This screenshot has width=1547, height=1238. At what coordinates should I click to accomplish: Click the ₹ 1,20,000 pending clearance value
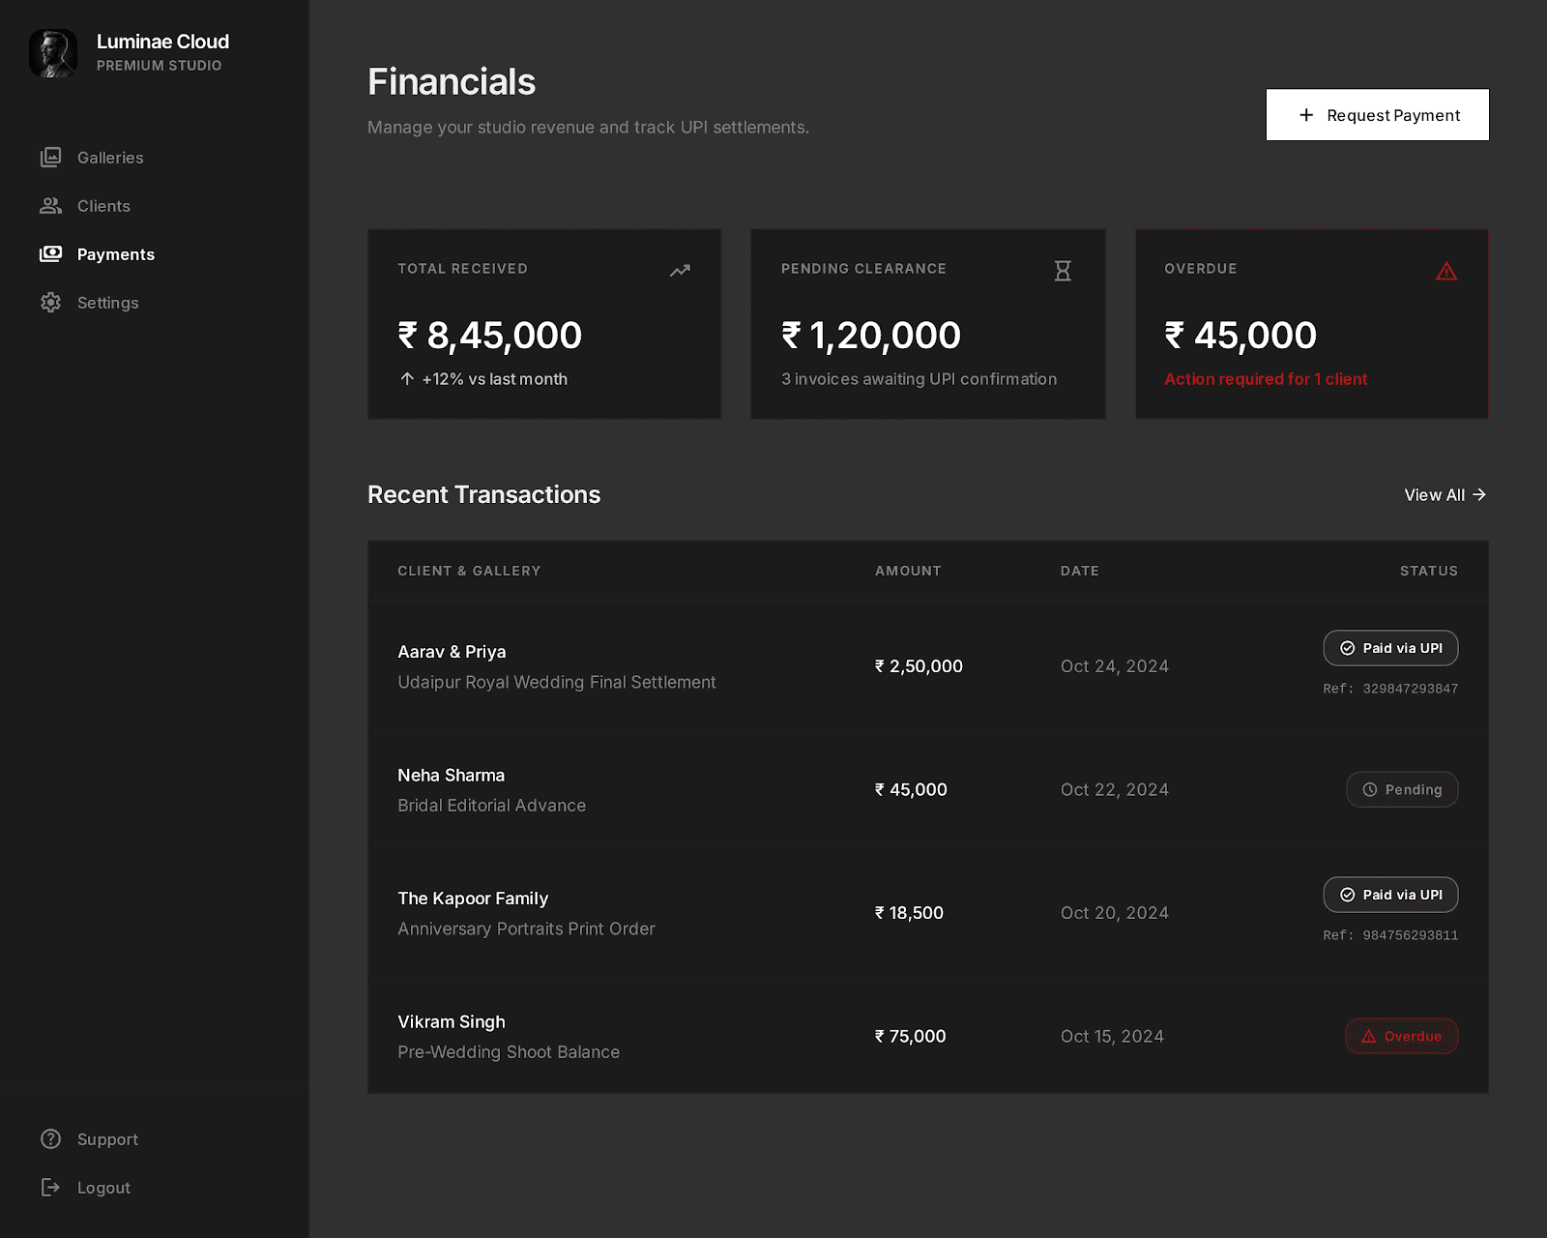(x=871, y=336)
